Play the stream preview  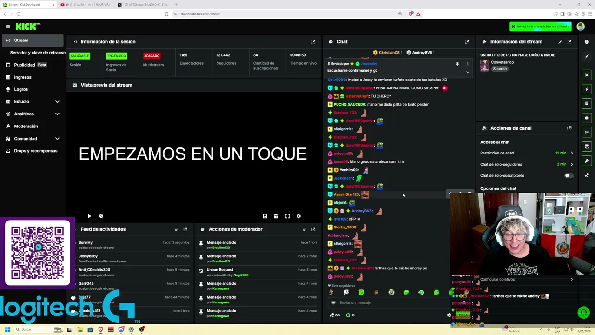89,216
